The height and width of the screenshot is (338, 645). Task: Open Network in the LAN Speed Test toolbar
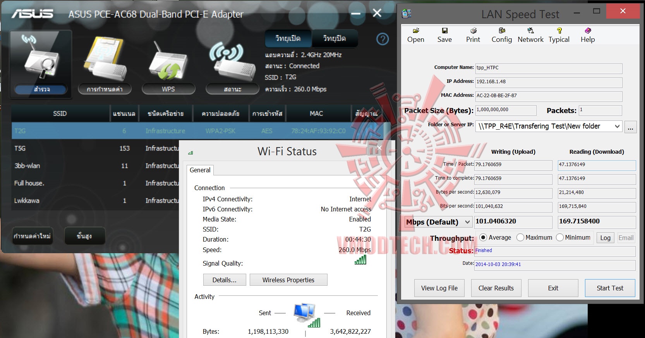point(530,35)
